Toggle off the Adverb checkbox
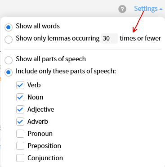 pyautogui.click(x=20, y=122)
